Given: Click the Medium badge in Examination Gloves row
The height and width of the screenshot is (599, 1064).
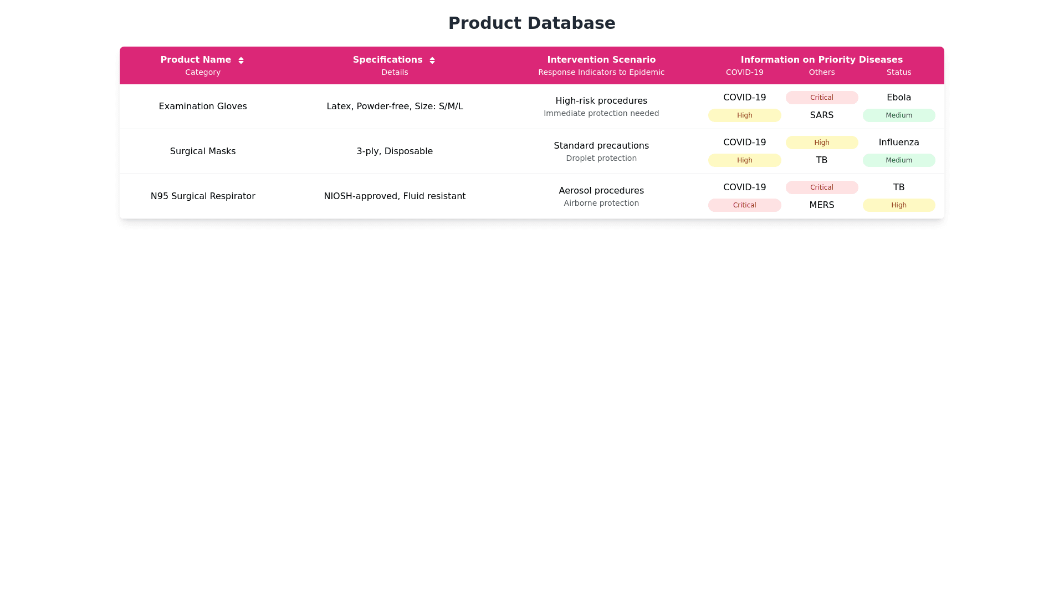Looking at the screenshot, I should (898, 115).
